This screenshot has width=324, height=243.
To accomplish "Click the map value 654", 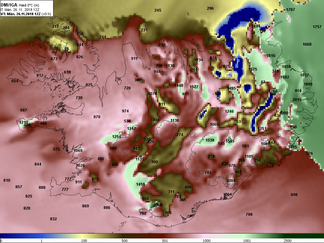I will click(15, 81).
